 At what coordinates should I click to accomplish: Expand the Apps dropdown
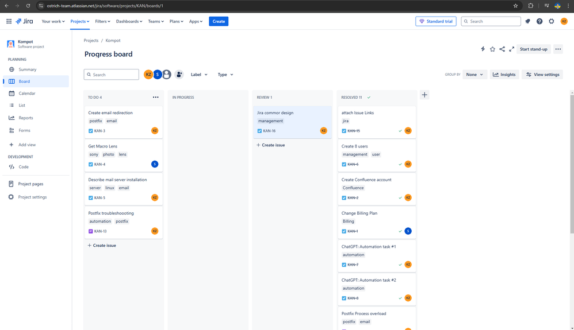coord(196,21)
